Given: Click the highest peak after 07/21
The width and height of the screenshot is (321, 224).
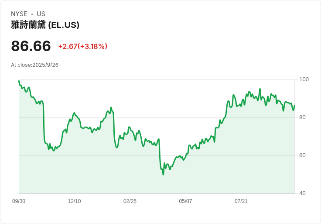Looking at the screenshot, I should click(260, 89).
